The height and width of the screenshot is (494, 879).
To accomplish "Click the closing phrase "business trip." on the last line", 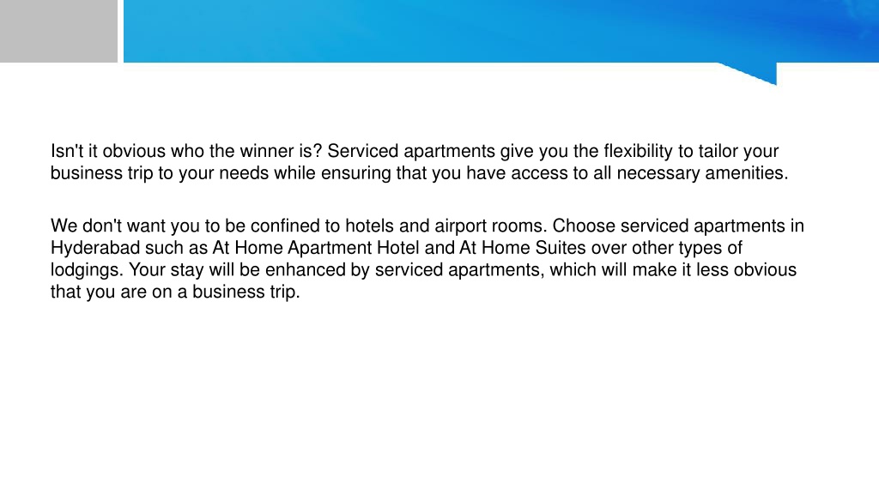I will [246, 292].
